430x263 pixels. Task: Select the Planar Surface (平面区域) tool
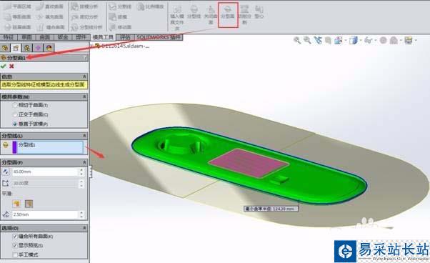18,6
